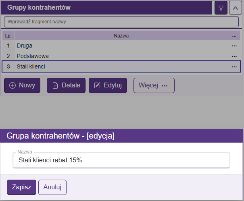244x201 pixels.
Task: Sort by the Nazwa column header
Action: pyautogui.click(x=121, y=36)
